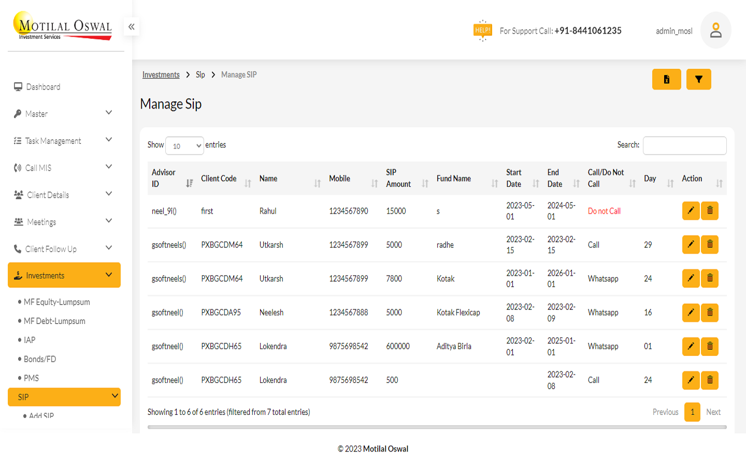Edit the Neelesh Kotak Flexicap row
The image size is (746, 464).
691,312
